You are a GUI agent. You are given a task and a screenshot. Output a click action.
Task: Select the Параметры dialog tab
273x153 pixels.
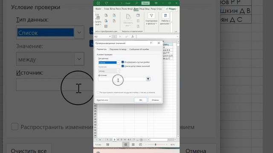click(102, 49)
